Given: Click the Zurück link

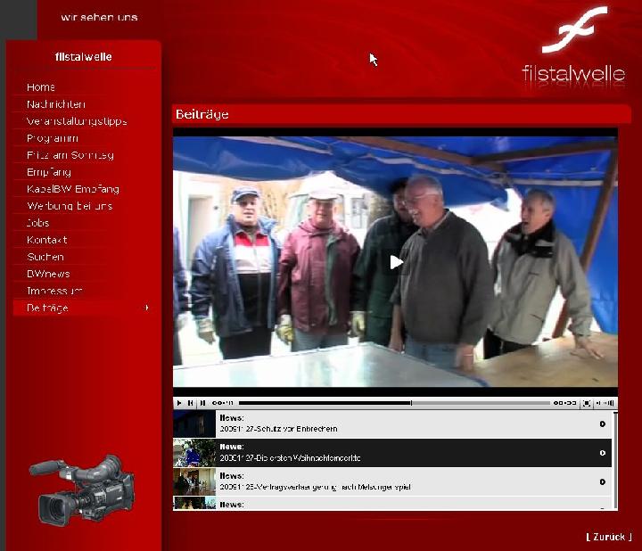Looking at the screenshot, I should pyautogui.click(x=609, y=537).
